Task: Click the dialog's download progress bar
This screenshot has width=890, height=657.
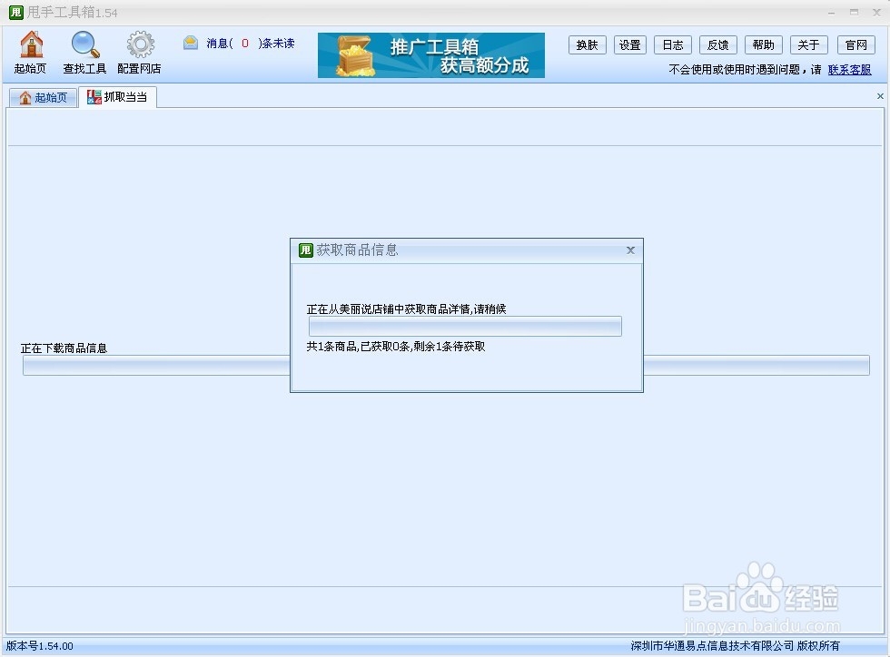Action: (465, 326)
